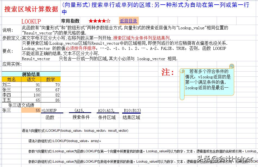The height and width of the screenshot is (167, 258).
Task: Open the 返回目录 hyperlink
Action: pos(128,21)
